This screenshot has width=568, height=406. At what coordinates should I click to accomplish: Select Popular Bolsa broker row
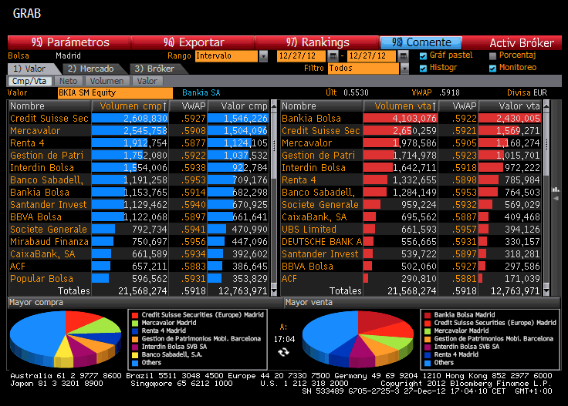[x=139, y=278]
